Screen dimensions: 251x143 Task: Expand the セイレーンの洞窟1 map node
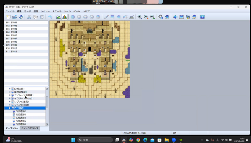[10, 95]
